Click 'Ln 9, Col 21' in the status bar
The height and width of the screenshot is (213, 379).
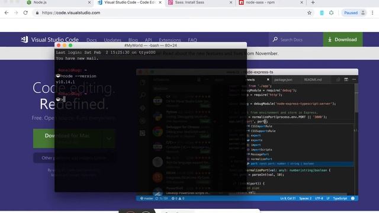click(288, 199)
